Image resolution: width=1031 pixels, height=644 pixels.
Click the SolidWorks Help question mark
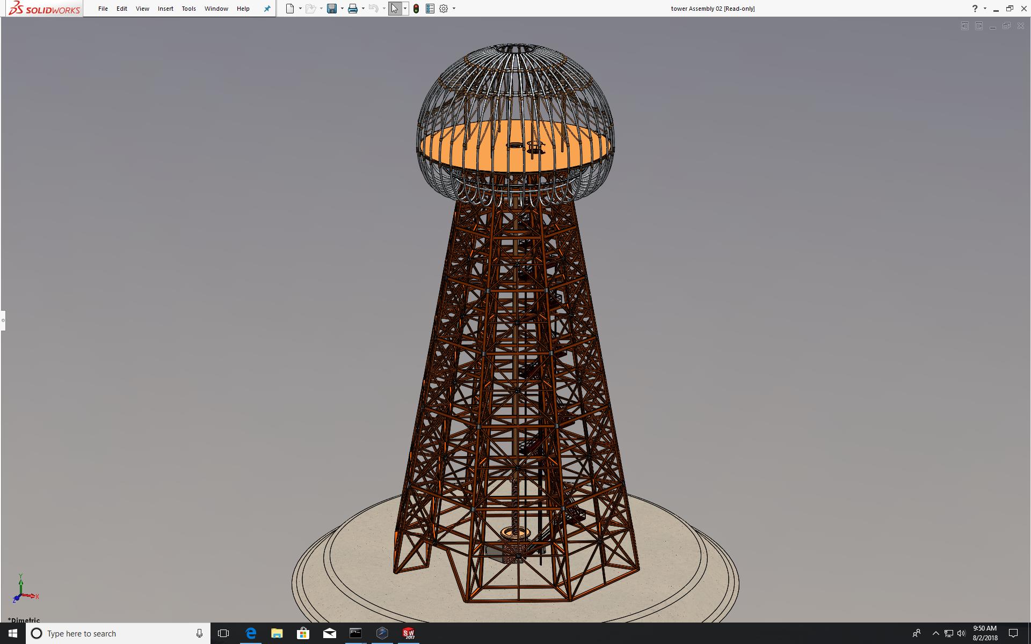[975, 9]
